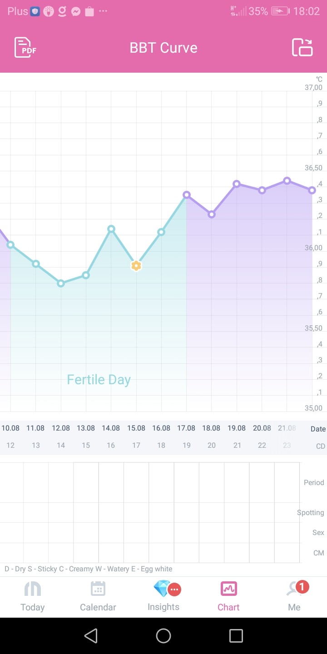Select the Chart tab icon
The image size is (327, 654).
(x=228, y=590)
